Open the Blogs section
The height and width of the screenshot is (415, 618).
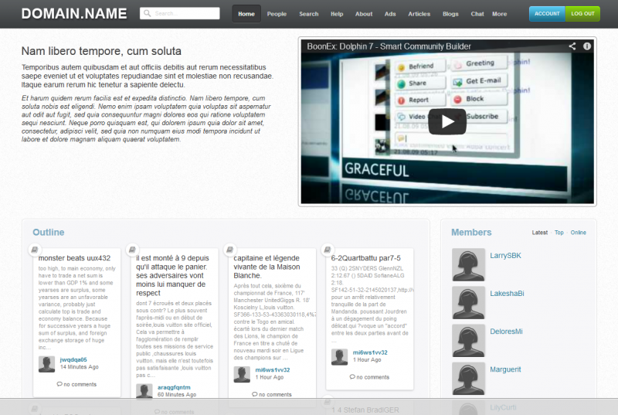[450, 14]
